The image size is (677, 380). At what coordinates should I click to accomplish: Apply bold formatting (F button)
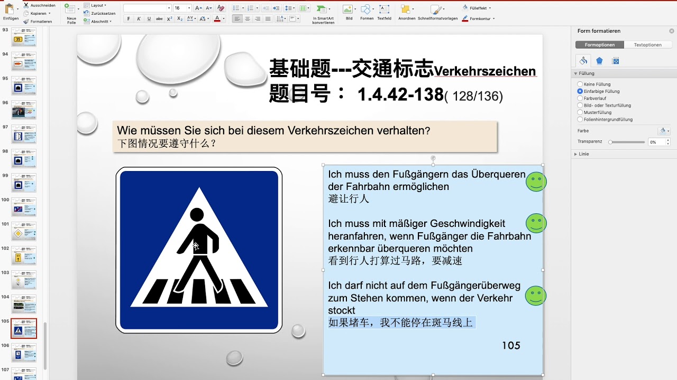[x=129, y=18]
